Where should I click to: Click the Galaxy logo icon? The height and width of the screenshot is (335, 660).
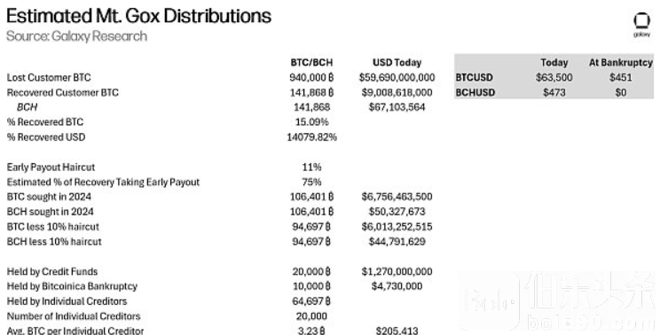[641, 25]
